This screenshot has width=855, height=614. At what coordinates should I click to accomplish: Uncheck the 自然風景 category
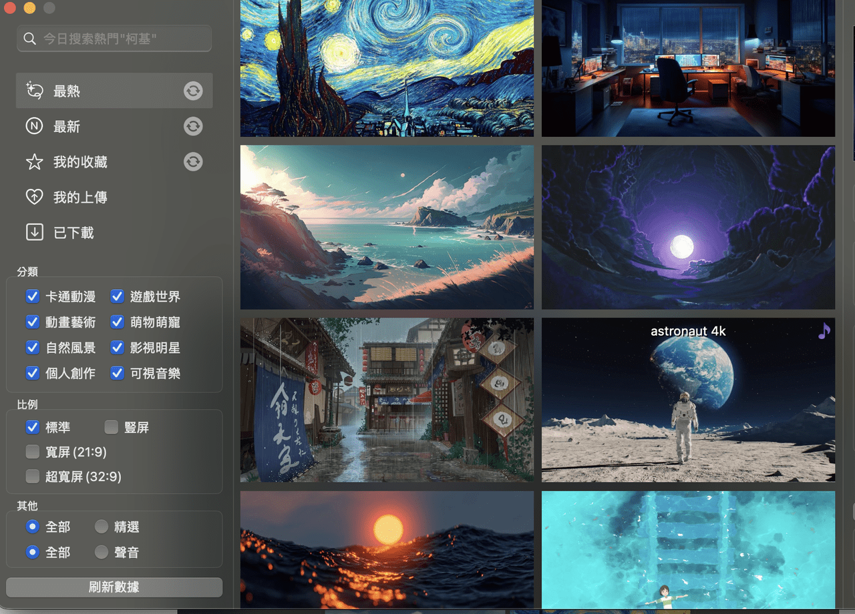pos(32,348)
